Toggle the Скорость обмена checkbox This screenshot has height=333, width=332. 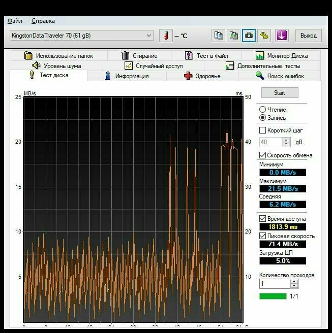pyautogui.click(x=262, y=155)
